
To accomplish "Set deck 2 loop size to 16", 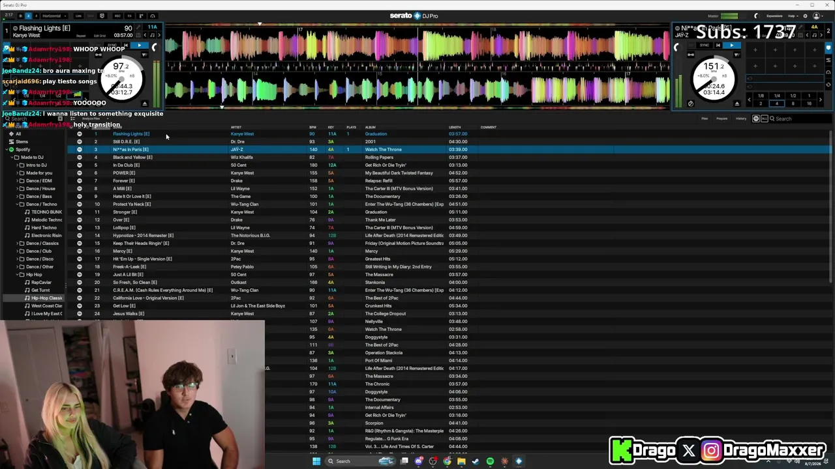I will [x=810, y=103].
